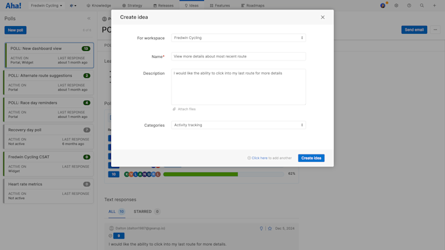The image size is (445, 250).
Task: Click the Dec 5, 2024 date
Action: [x=285, y=229]
